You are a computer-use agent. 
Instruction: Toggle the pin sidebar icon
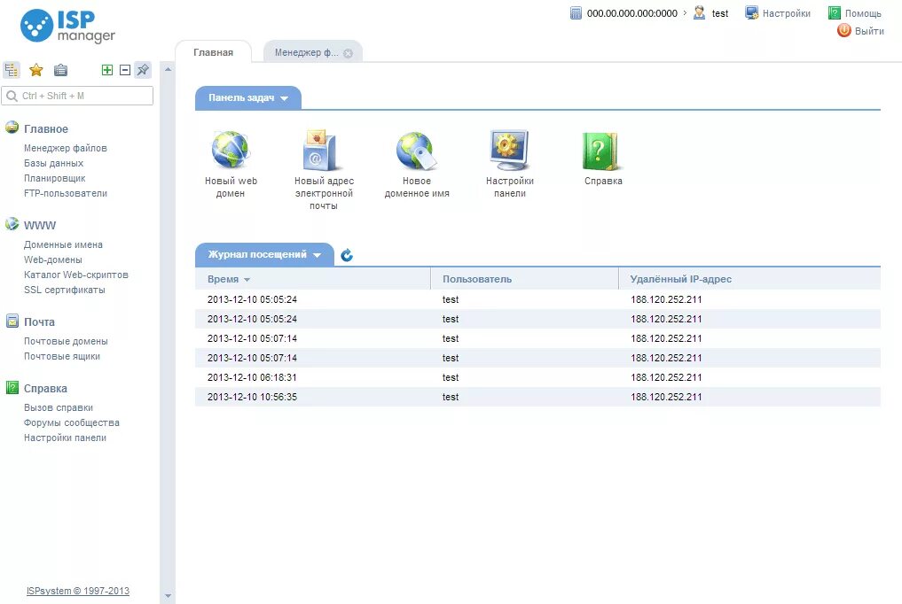point(143,70)
